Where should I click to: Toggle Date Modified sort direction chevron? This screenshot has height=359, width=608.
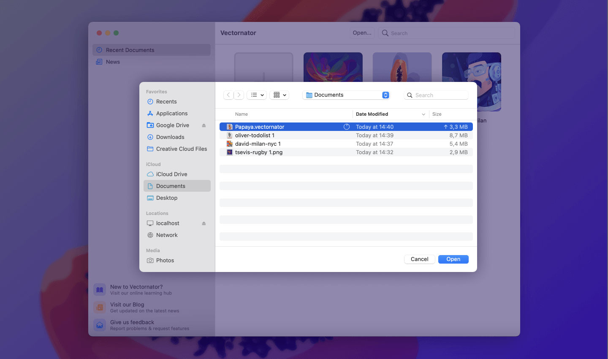click(x=423, y=114)
